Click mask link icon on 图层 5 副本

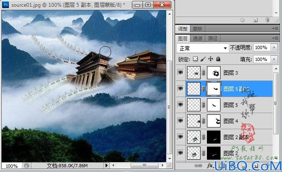[204, 89]
